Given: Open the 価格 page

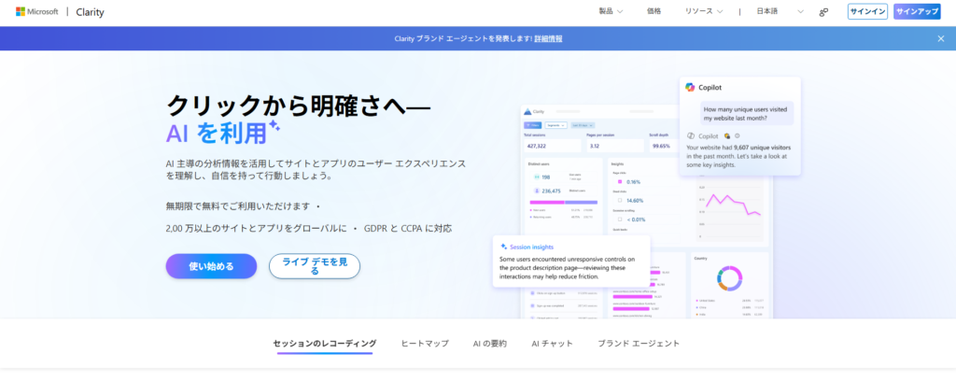Looking at the screenshot, I should point(654,11).
